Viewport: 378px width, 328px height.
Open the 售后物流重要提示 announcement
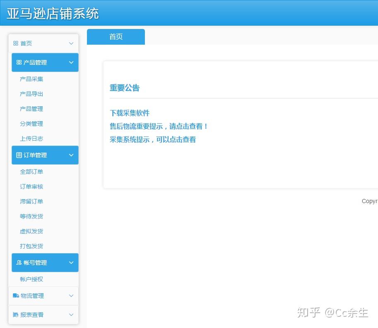coord(159,126)
